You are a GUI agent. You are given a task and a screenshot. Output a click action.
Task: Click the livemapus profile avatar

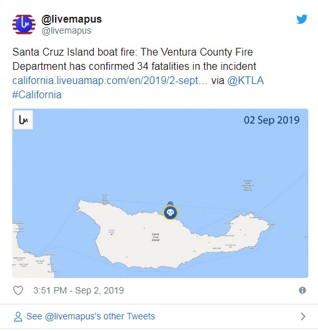(24, 25)
